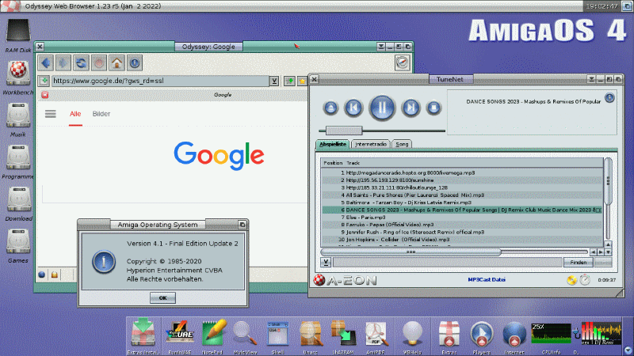
Task: Switch to the Internetradio tab
Action: point(372,144)
